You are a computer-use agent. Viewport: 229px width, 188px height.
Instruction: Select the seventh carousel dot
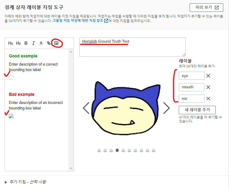(x=136, y=150)
